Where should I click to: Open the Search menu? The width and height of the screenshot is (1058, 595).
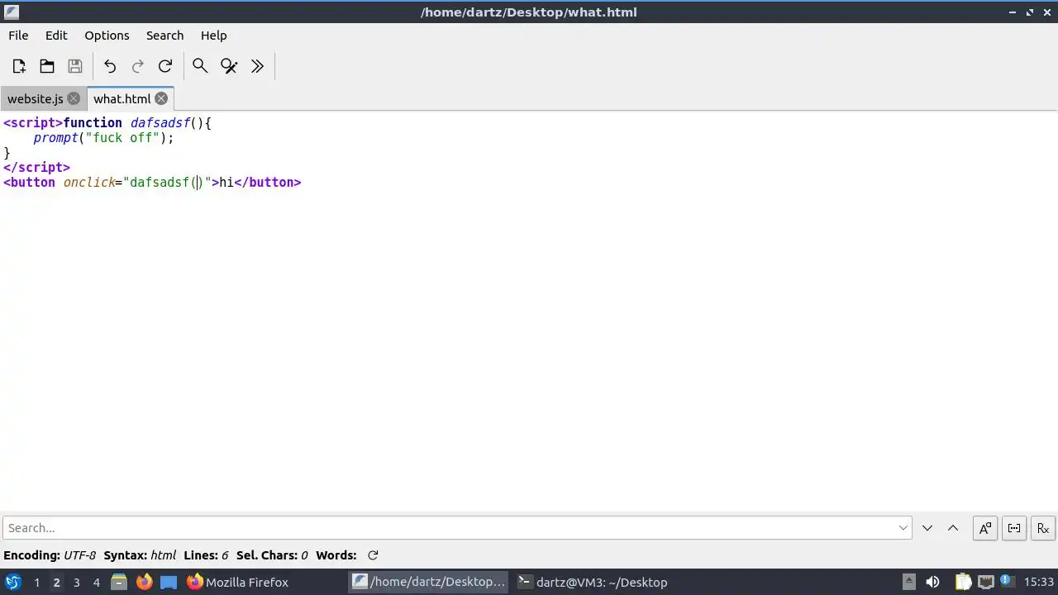point(164,36)
